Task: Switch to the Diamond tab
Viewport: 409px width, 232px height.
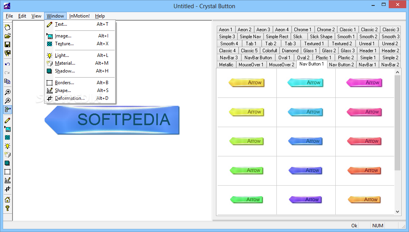Action: (x=290, y=51)
